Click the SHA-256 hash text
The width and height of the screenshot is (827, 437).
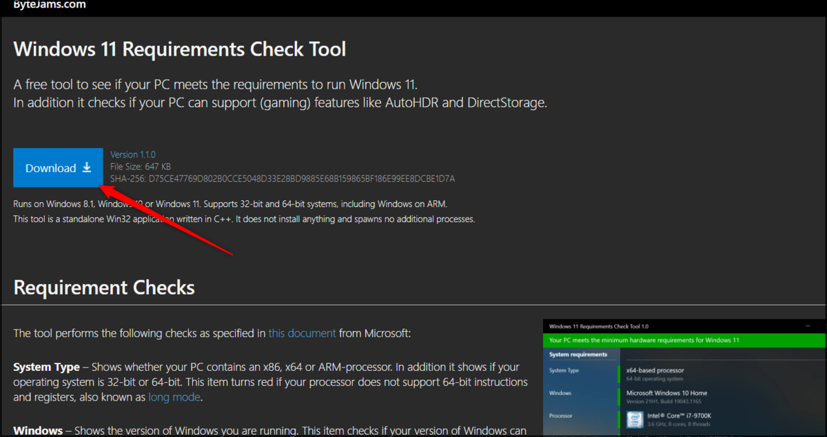click(x=283, y=179)
